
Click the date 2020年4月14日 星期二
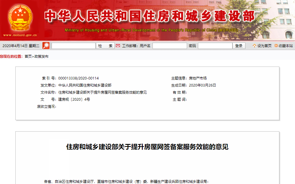click(21, 46)
